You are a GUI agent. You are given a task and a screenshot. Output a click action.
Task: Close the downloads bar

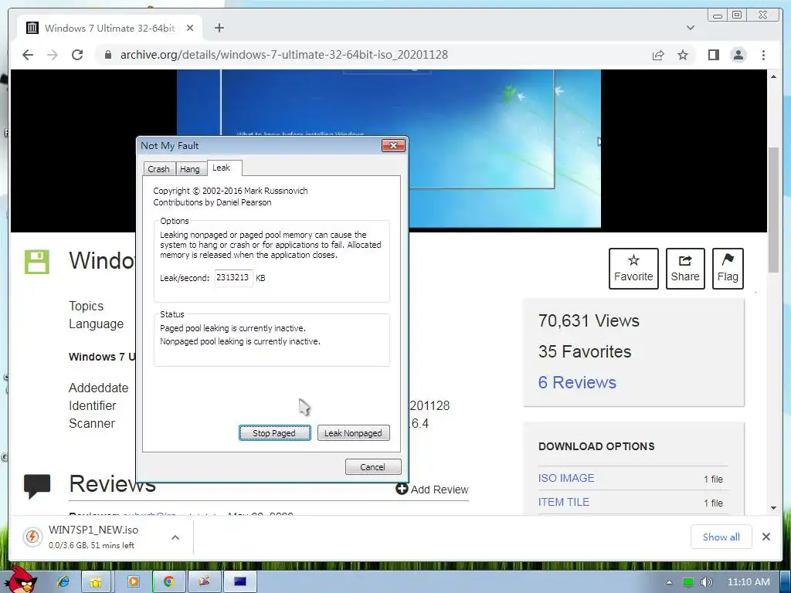(x=766, y=537)
